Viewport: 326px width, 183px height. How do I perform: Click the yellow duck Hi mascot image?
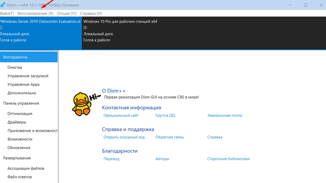tap(86, 104)
